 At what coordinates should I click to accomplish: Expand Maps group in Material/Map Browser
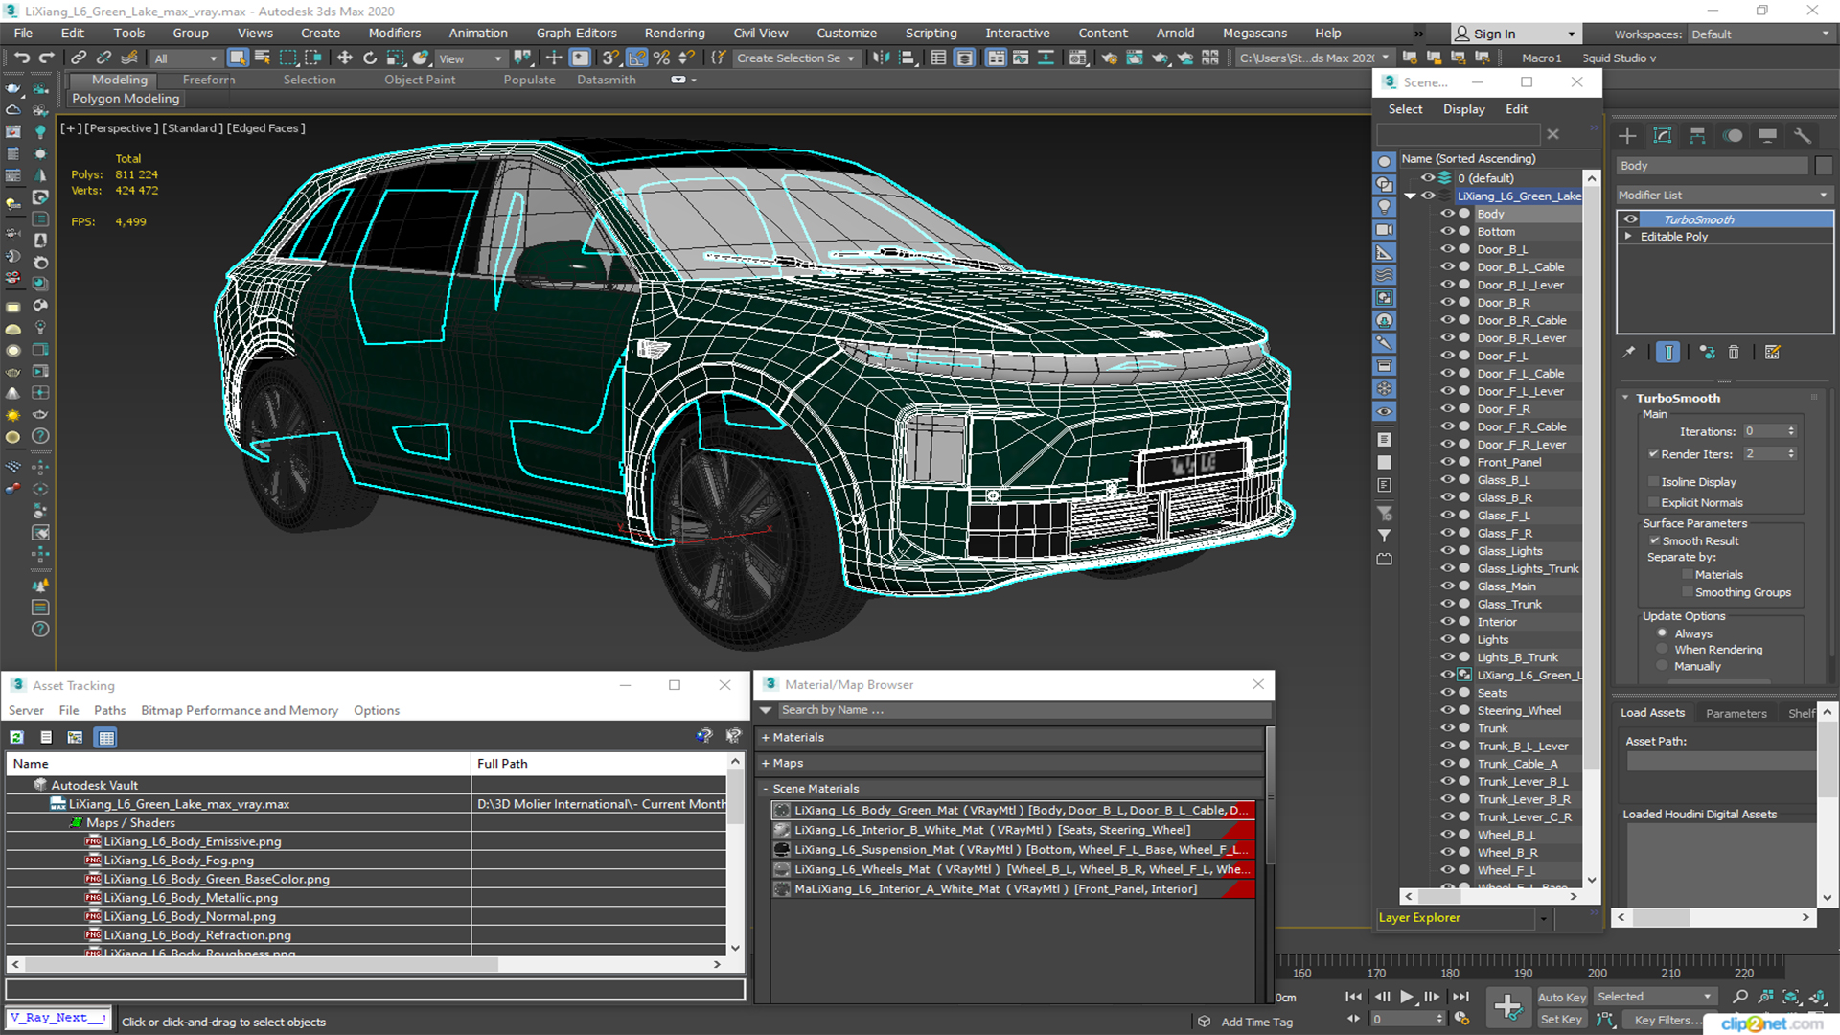point(766,764)
